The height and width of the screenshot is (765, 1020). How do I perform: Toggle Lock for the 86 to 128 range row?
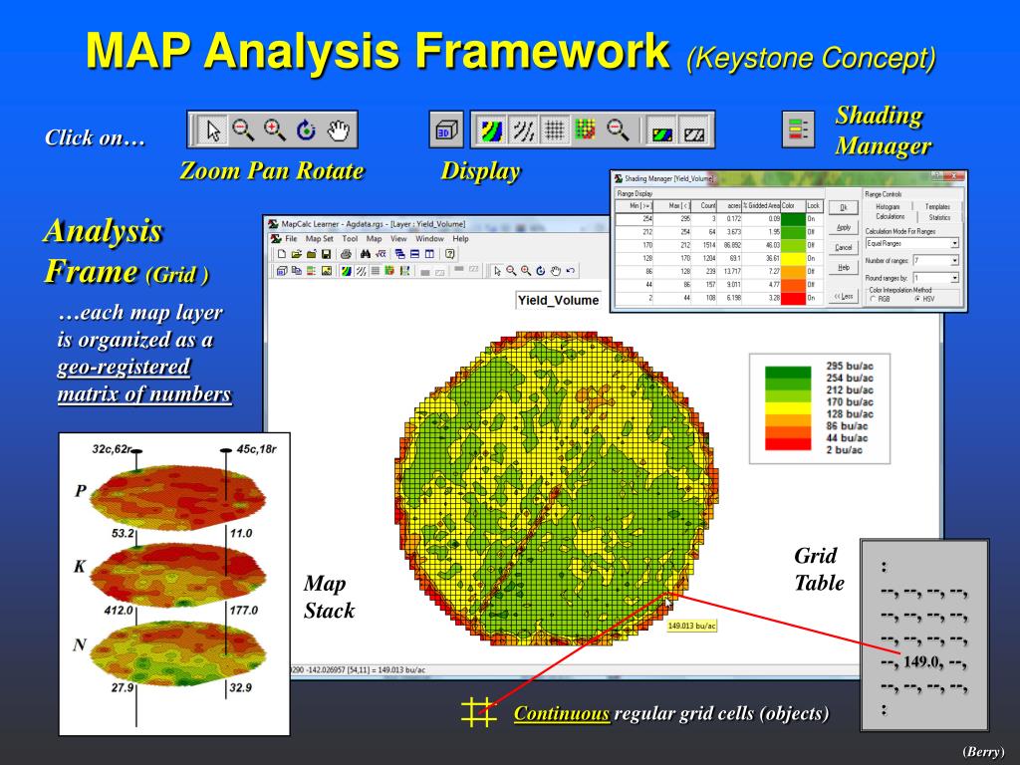[x=815, y=271]
